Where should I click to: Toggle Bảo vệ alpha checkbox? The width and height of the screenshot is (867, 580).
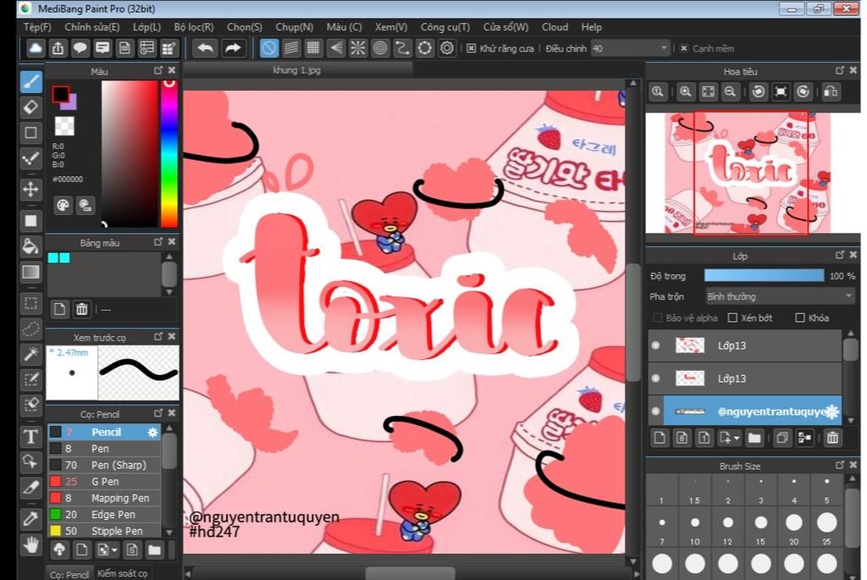[x=657, y=318]
